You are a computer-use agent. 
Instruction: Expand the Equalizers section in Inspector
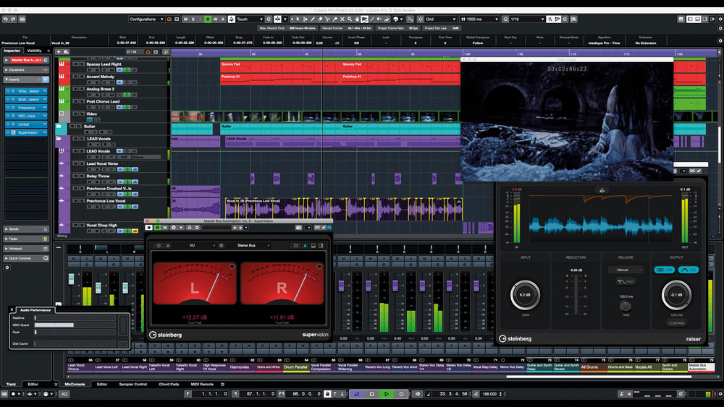pyautogui.click(x=26, y=69)
